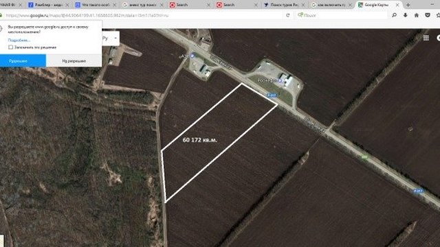The image size is (440, 247).
Task: Select the active 'Google Карты' tab
Action: [x=376, y=5]
